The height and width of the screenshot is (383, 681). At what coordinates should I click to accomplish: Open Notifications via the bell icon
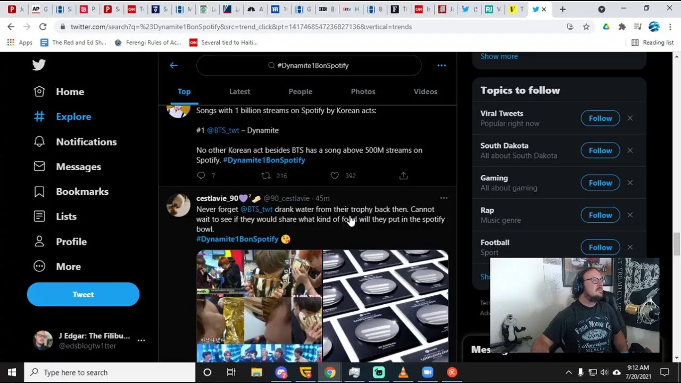[x=39, y=141]
